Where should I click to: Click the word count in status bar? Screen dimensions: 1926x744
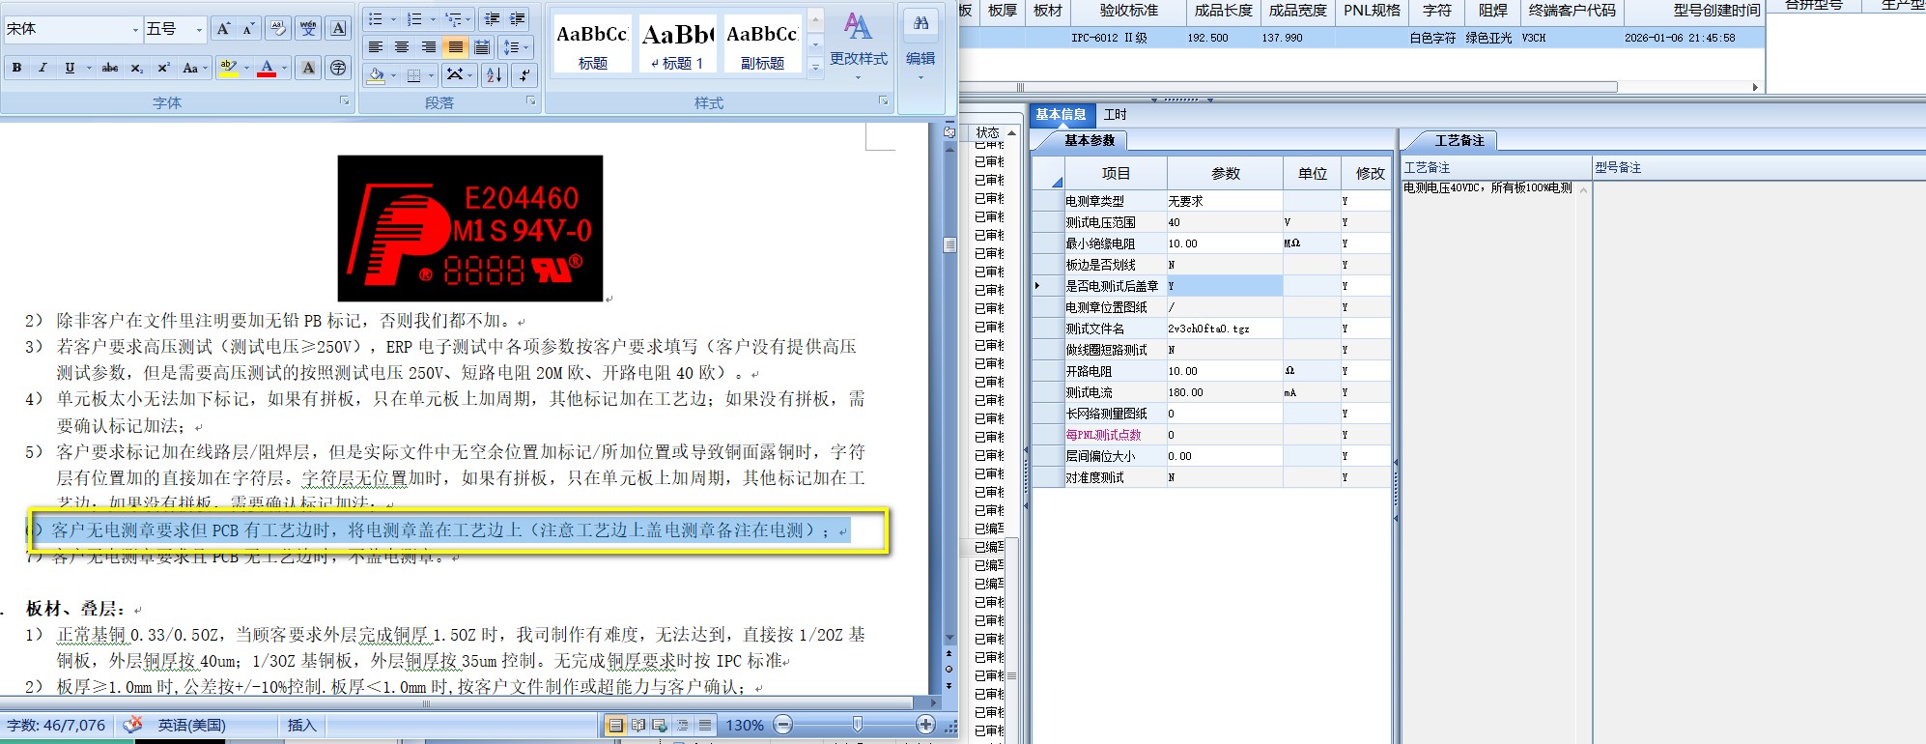(x=56, y=725)
